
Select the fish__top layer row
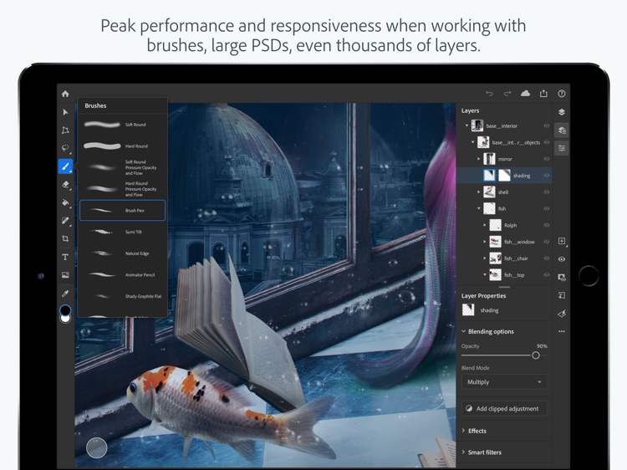(x=504, y=275)
